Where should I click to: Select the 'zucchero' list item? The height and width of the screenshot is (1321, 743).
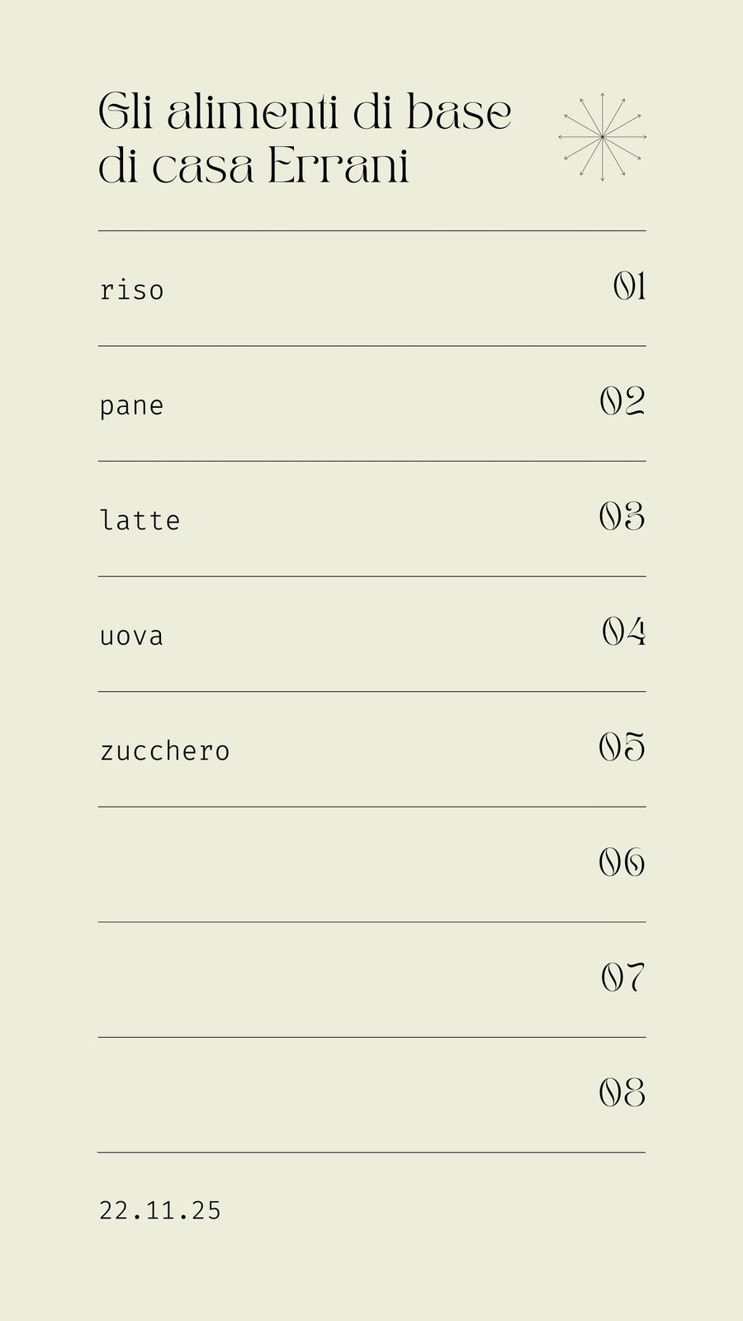pos(165,750)
